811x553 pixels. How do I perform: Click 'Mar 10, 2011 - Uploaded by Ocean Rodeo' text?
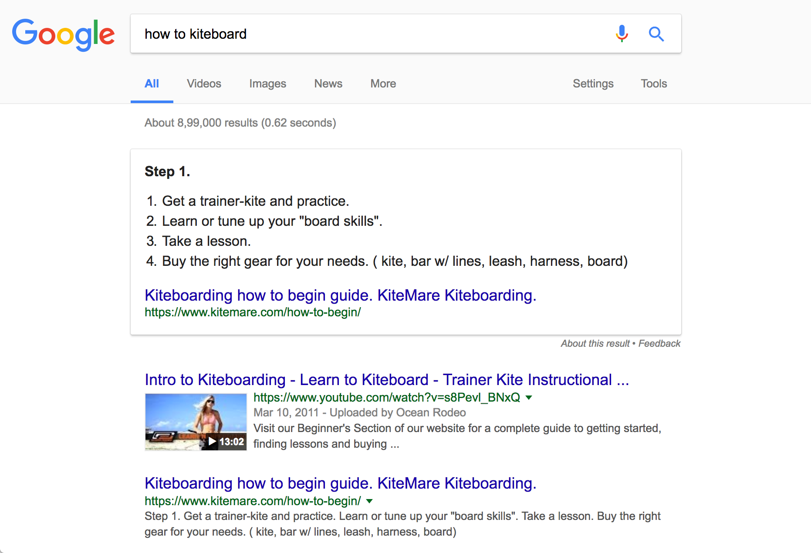point(360,412)
